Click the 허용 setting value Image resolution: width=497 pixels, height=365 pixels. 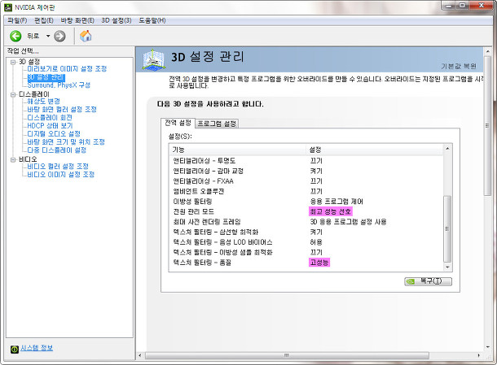pos(316,242)
